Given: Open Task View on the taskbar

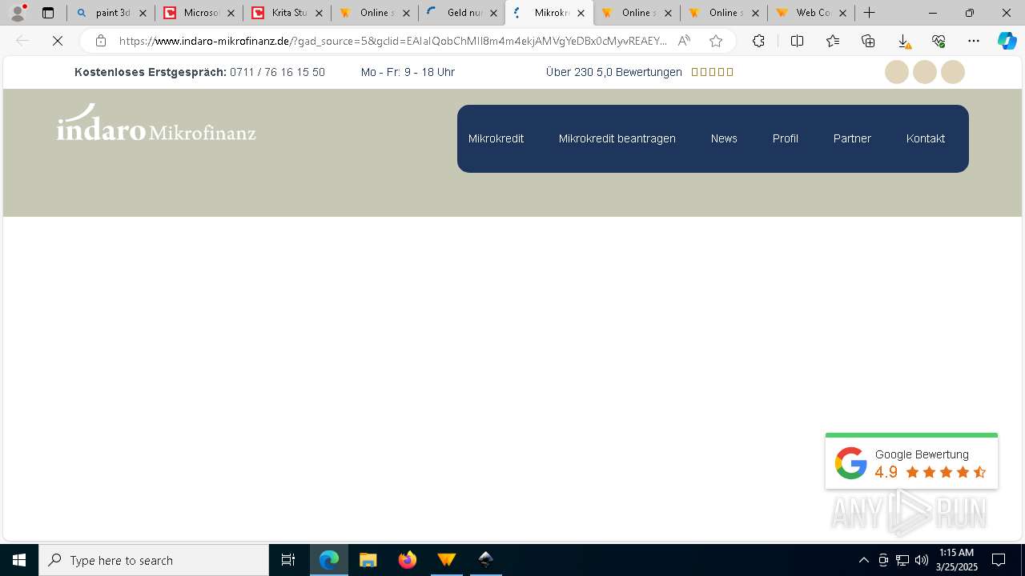Looking at the screenshot, I should point(288,560).
